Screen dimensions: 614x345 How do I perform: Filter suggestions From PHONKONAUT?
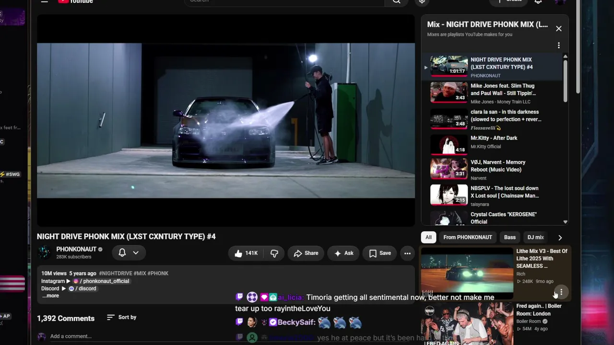pyautogui.click(x=468, y=237)
